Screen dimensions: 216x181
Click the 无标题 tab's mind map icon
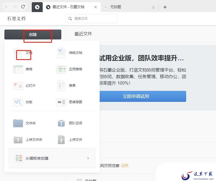click(x=106, y=7)
